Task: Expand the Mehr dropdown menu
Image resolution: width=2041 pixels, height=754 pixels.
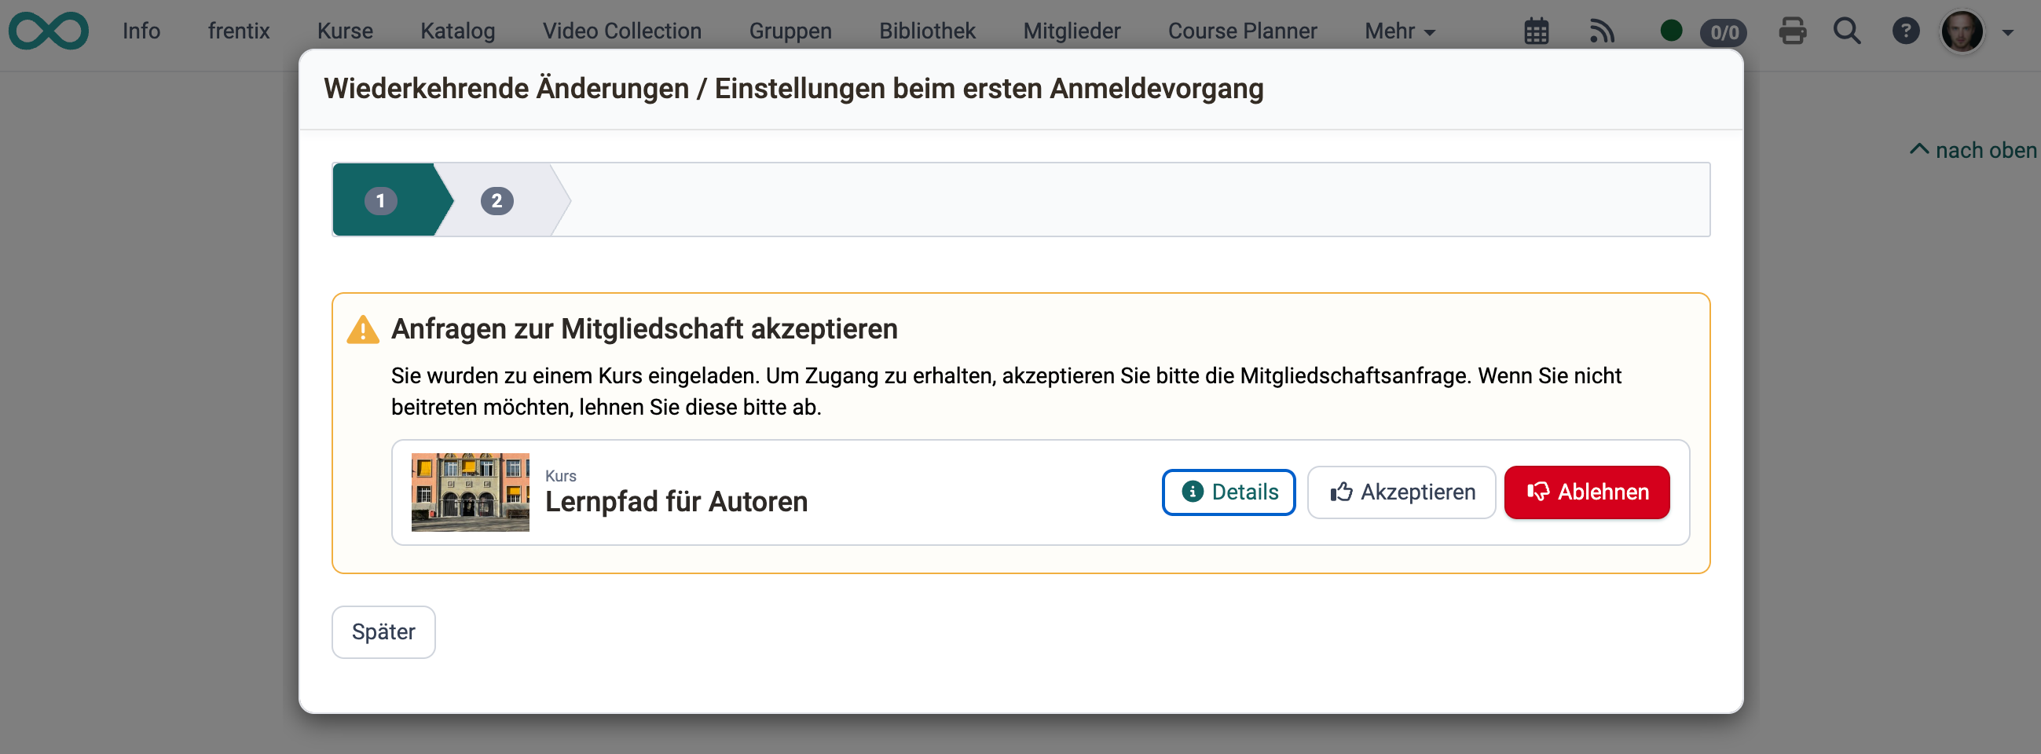Action: [x=1399, y=31]
